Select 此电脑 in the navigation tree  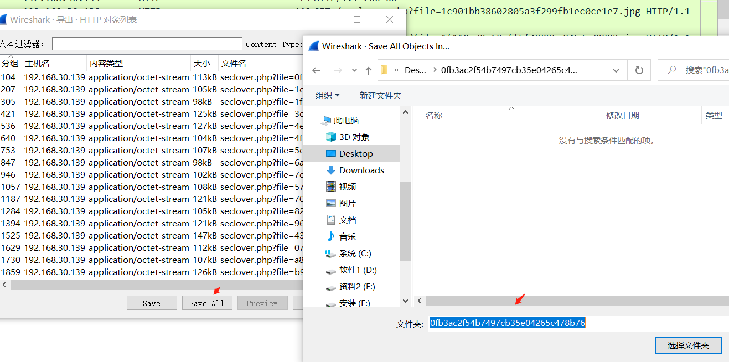346,120
